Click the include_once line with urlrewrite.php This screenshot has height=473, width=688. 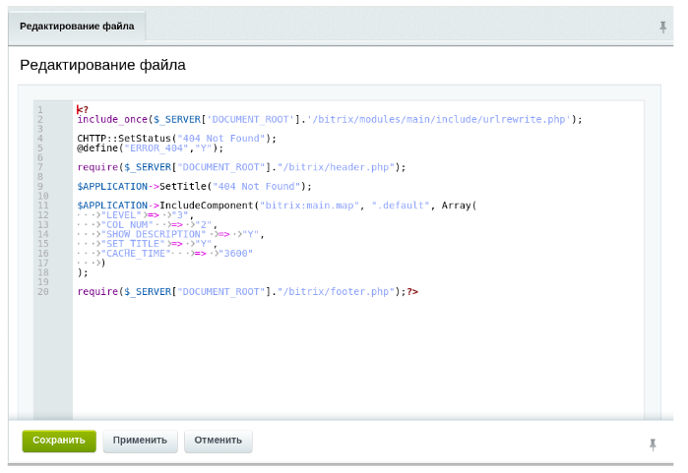pos(329,119)
